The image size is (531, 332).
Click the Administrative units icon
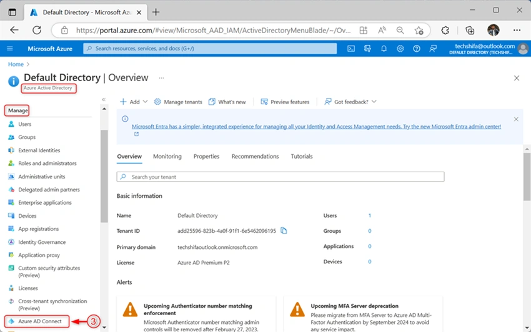pos(11,177)
